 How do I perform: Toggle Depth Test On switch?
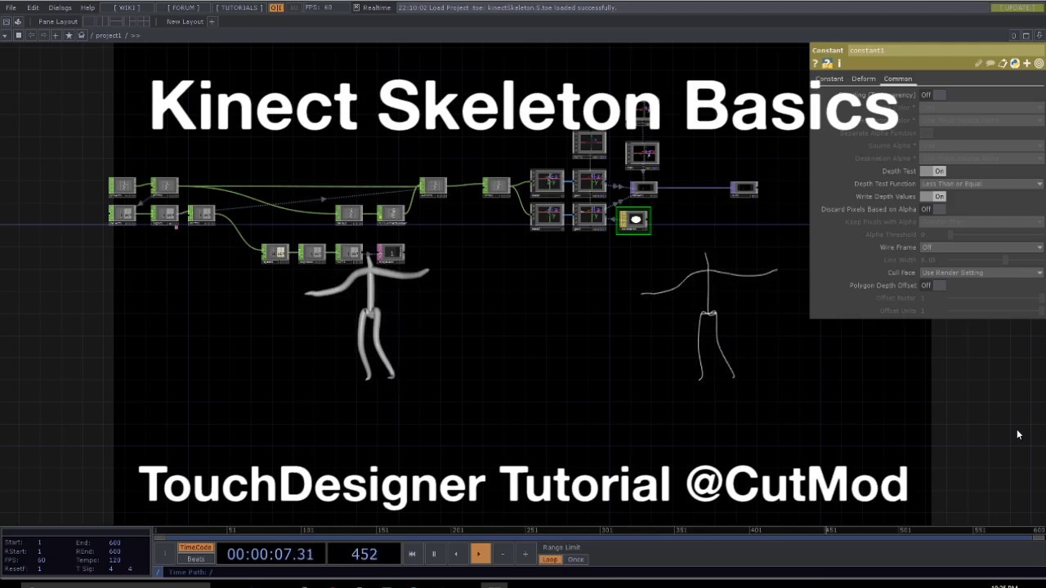click(x=932, y=171)
